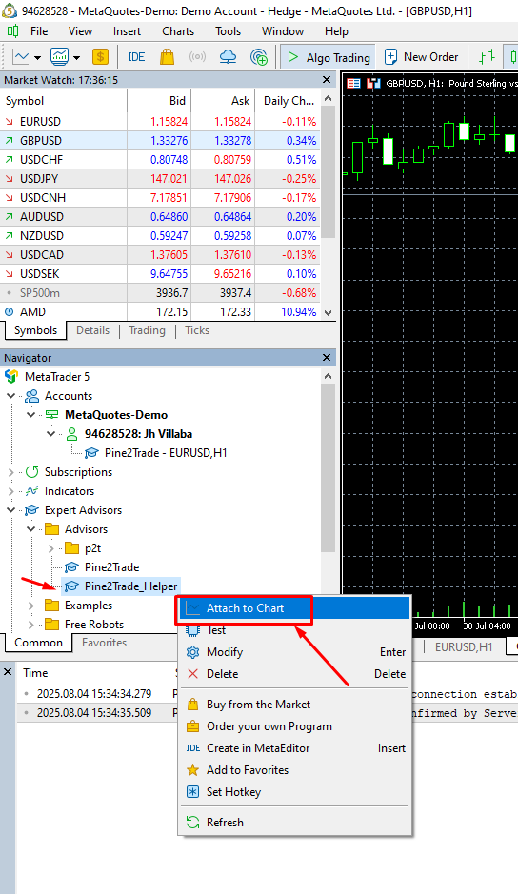Launch MetaEditor via the IDE toolbar button
Viewport: 518px width, 894px height.
coord(136,57)
